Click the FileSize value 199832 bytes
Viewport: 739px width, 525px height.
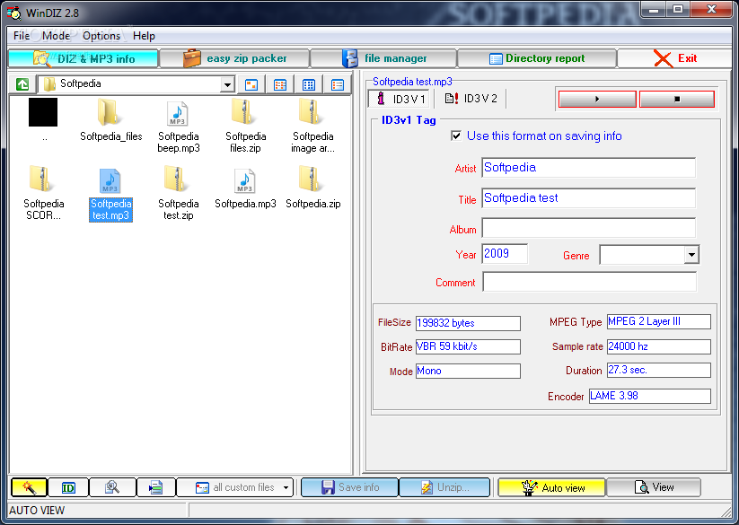pos(468,323)
